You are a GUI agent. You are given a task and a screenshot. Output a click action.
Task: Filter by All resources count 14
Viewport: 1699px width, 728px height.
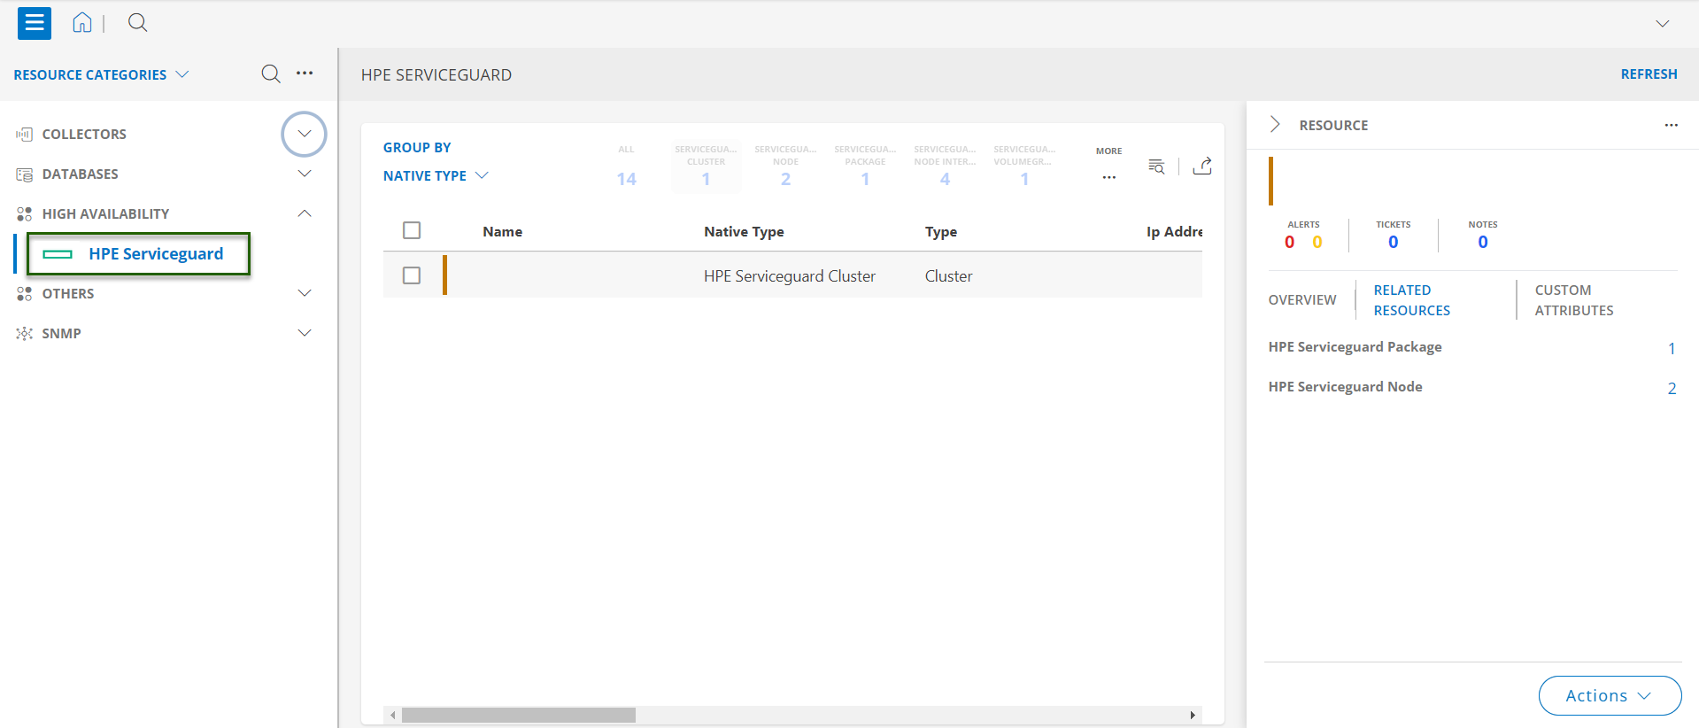point(626,167)
